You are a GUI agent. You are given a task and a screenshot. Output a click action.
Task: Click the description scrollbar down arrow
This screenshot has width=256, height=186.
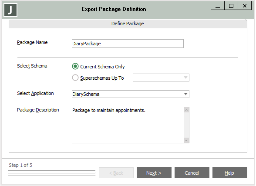pos(186,140)
